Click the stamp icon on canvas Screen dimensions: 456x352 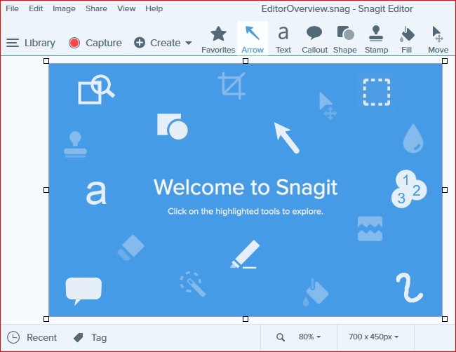coord(75,144)
